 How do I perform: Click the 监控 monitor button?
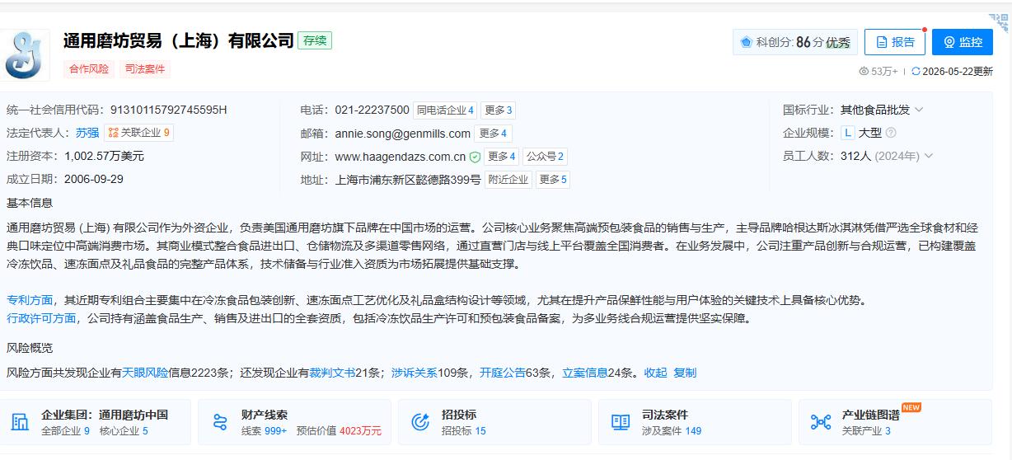(963, 42)
